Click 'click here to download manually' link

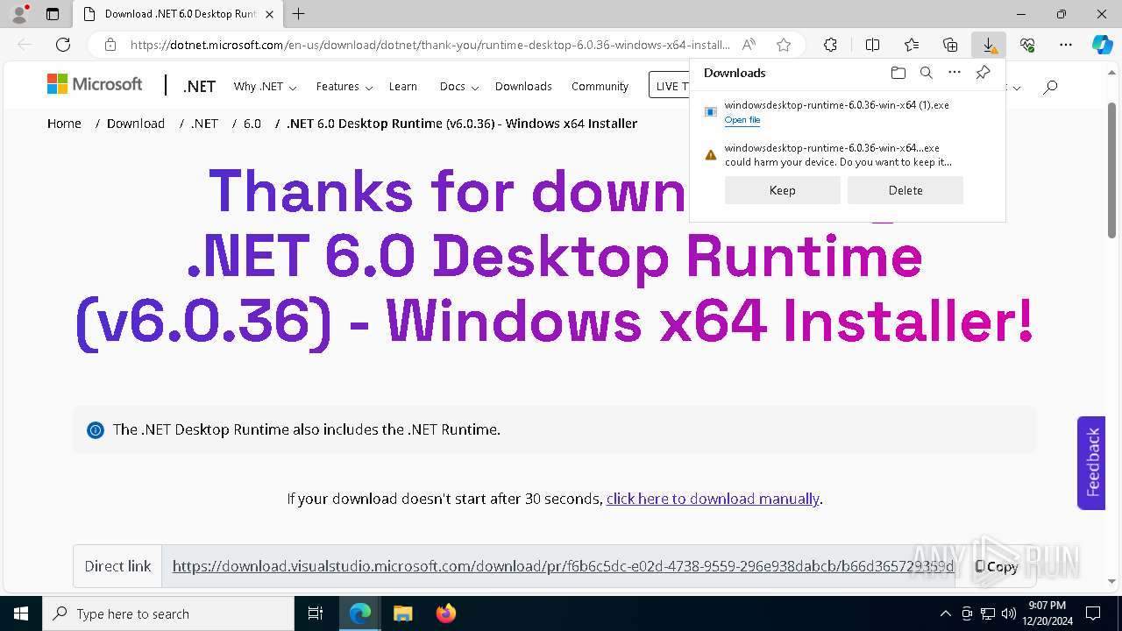713,499
